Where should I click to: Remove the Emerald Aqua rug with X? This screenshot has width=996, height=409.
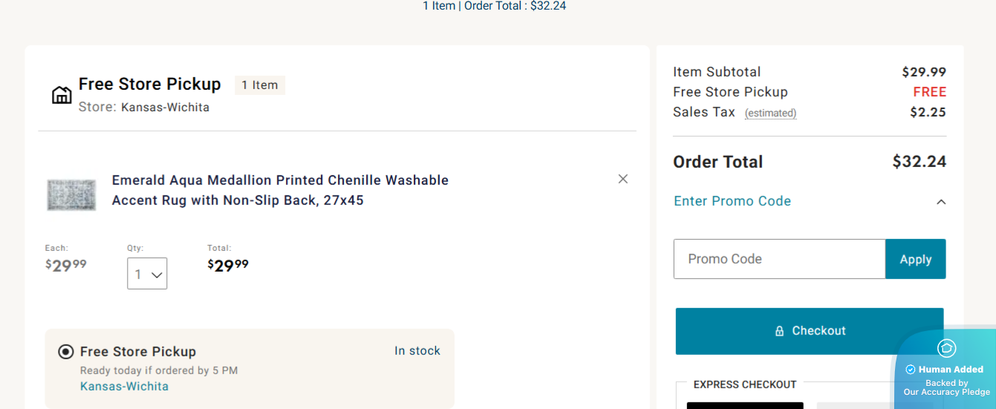[623, 179]
